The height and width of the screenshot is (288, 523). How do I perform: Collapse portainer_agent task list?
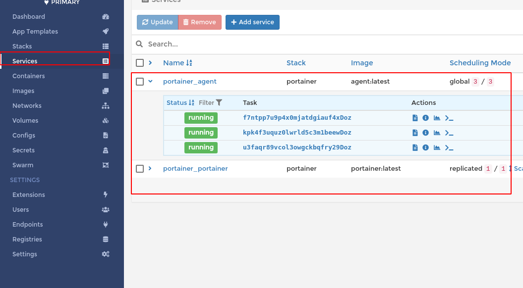point(150,81)
